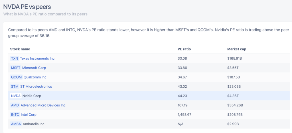Open Texas Instruments Inc stock page
This screenshot has height=133, width=292.
pos(37,59)
